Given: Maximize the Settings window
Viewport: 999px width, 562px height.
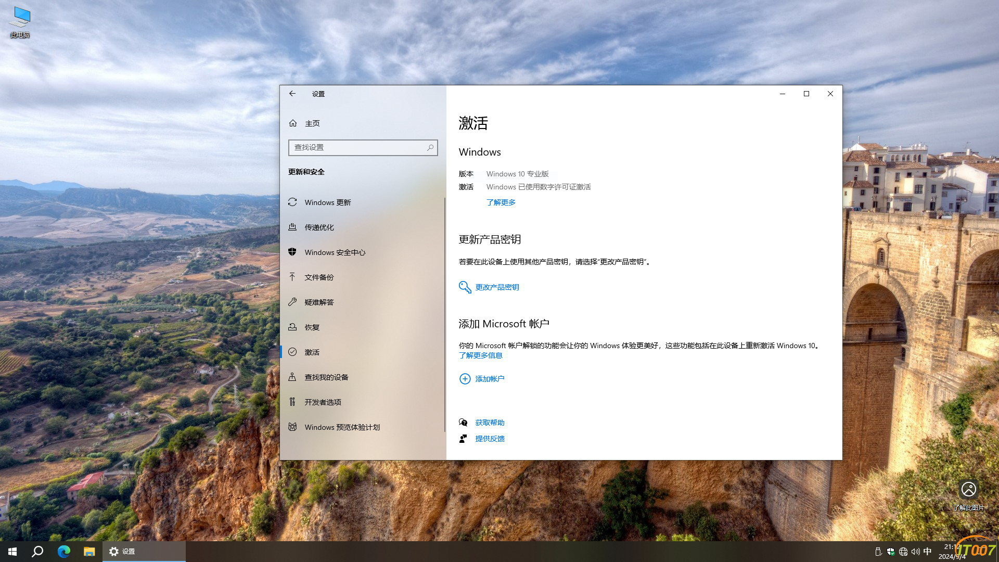Looking at the screenshot, I should pos(806,94).
